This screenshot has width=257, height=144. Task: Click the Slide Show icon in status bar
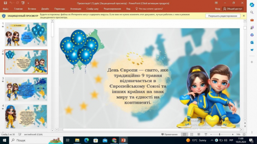click(206, 134)
